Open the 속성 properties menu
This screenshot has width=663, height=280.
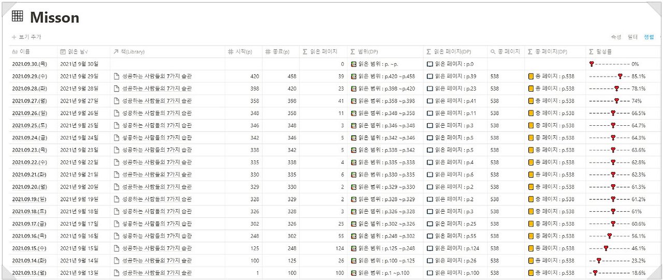(x=616, y=37)
